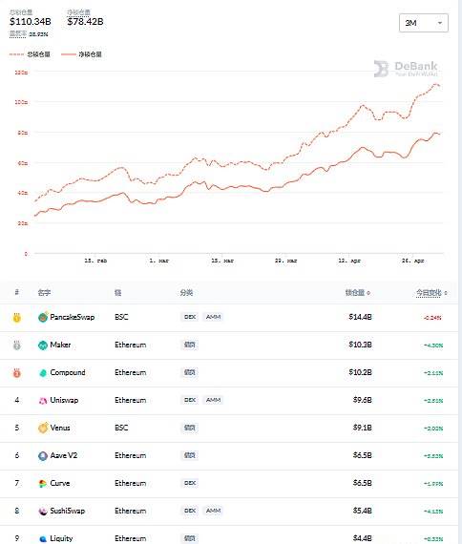
Task: Click the Maker protocol icon
Action: pos(43,345)
